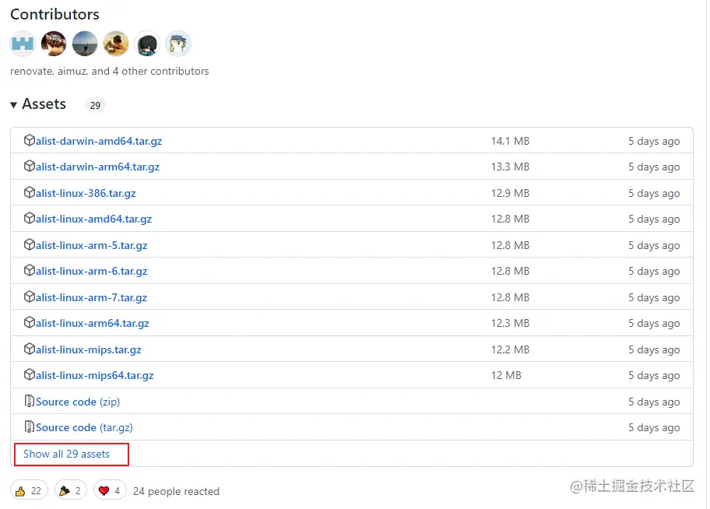Open the fifth contributor avatar with dark-haired figure

tap(147, 44)
